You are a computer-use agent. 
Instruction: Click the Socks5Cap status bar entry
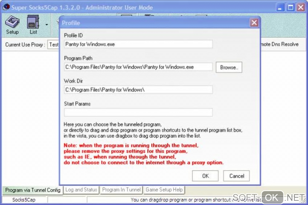click(x=24, y=200)
